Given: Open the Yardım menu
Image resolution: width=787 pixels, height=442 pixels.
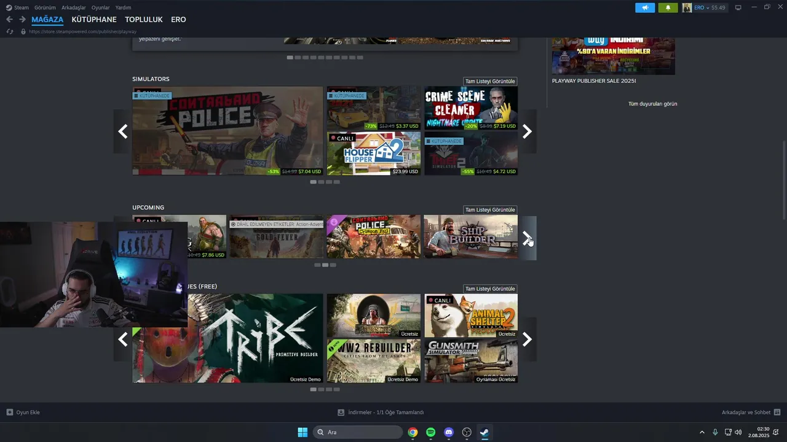Looking at the screenshot, I should click(124, 7).
